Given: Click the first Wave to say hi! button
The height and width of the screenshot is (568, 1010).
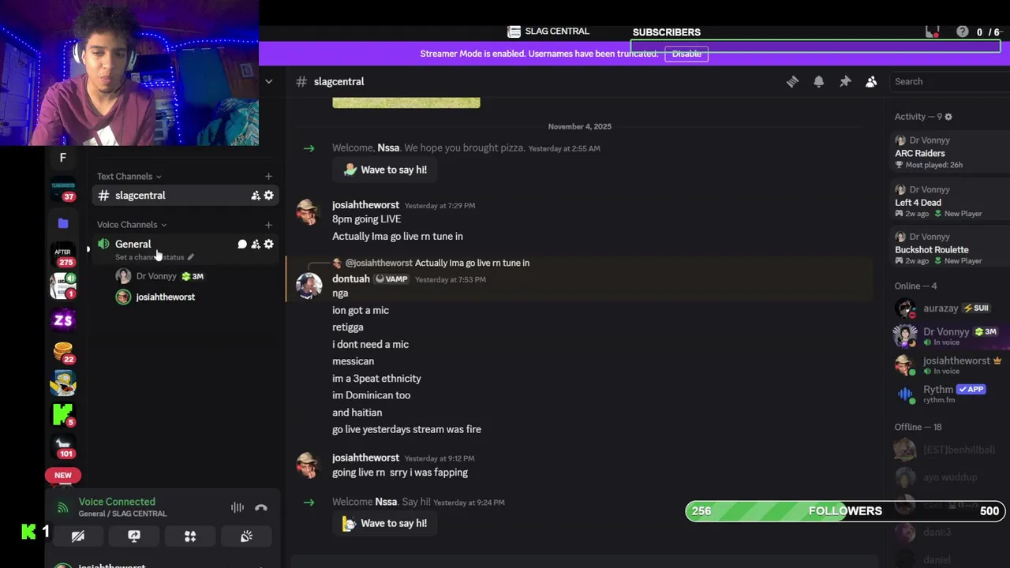Looking at the screenshot, I should tap(385, 170).
